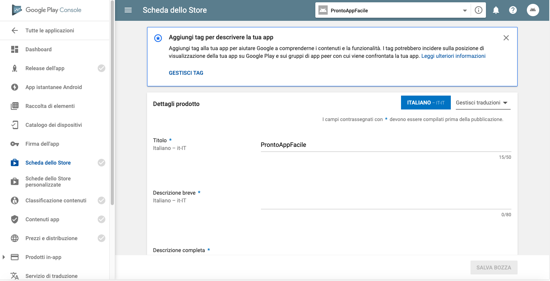Go to Dashboard in the sidebar

[x=39, y=49]
